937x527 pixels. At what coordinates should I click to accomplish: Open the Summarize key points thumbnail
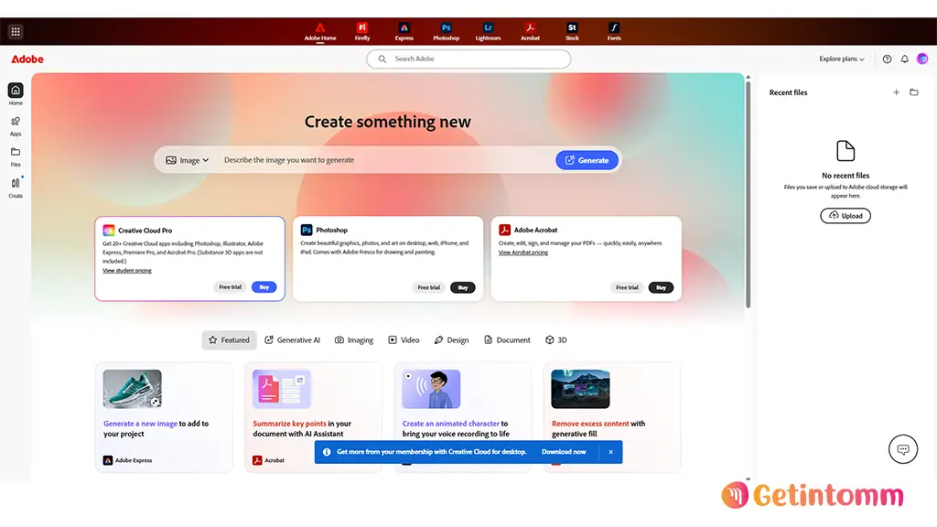click(282, 389)
